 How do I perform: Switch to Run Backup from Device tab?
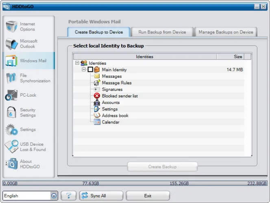click(x=162, y=32)
